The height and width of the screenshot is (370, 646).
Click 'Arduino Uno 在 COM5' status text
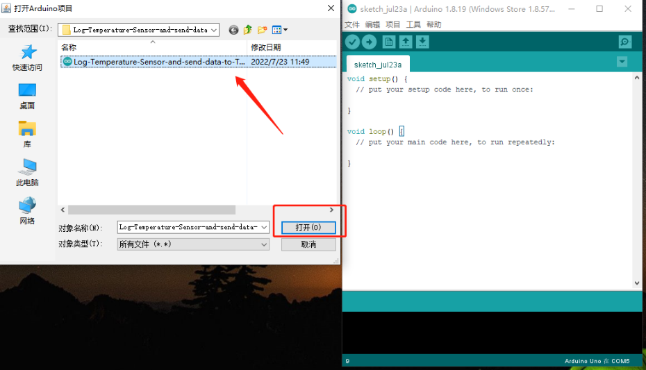click(x=597, y=361)
